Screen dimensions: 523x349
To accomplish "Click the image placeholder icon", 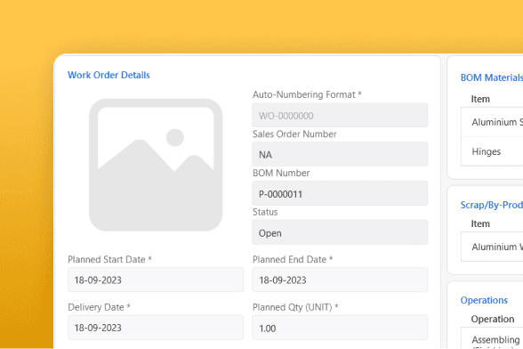I will tap(156, 165).
